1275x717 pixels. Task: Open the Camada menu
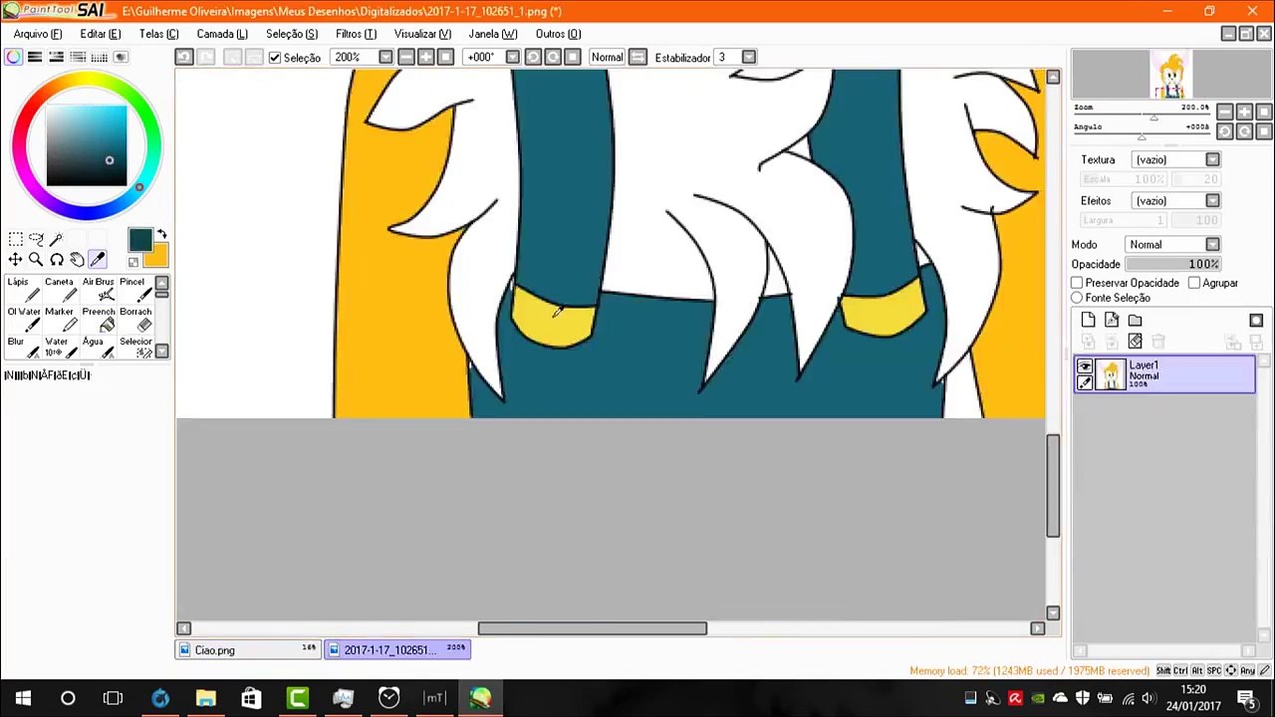tap(222, 34)
